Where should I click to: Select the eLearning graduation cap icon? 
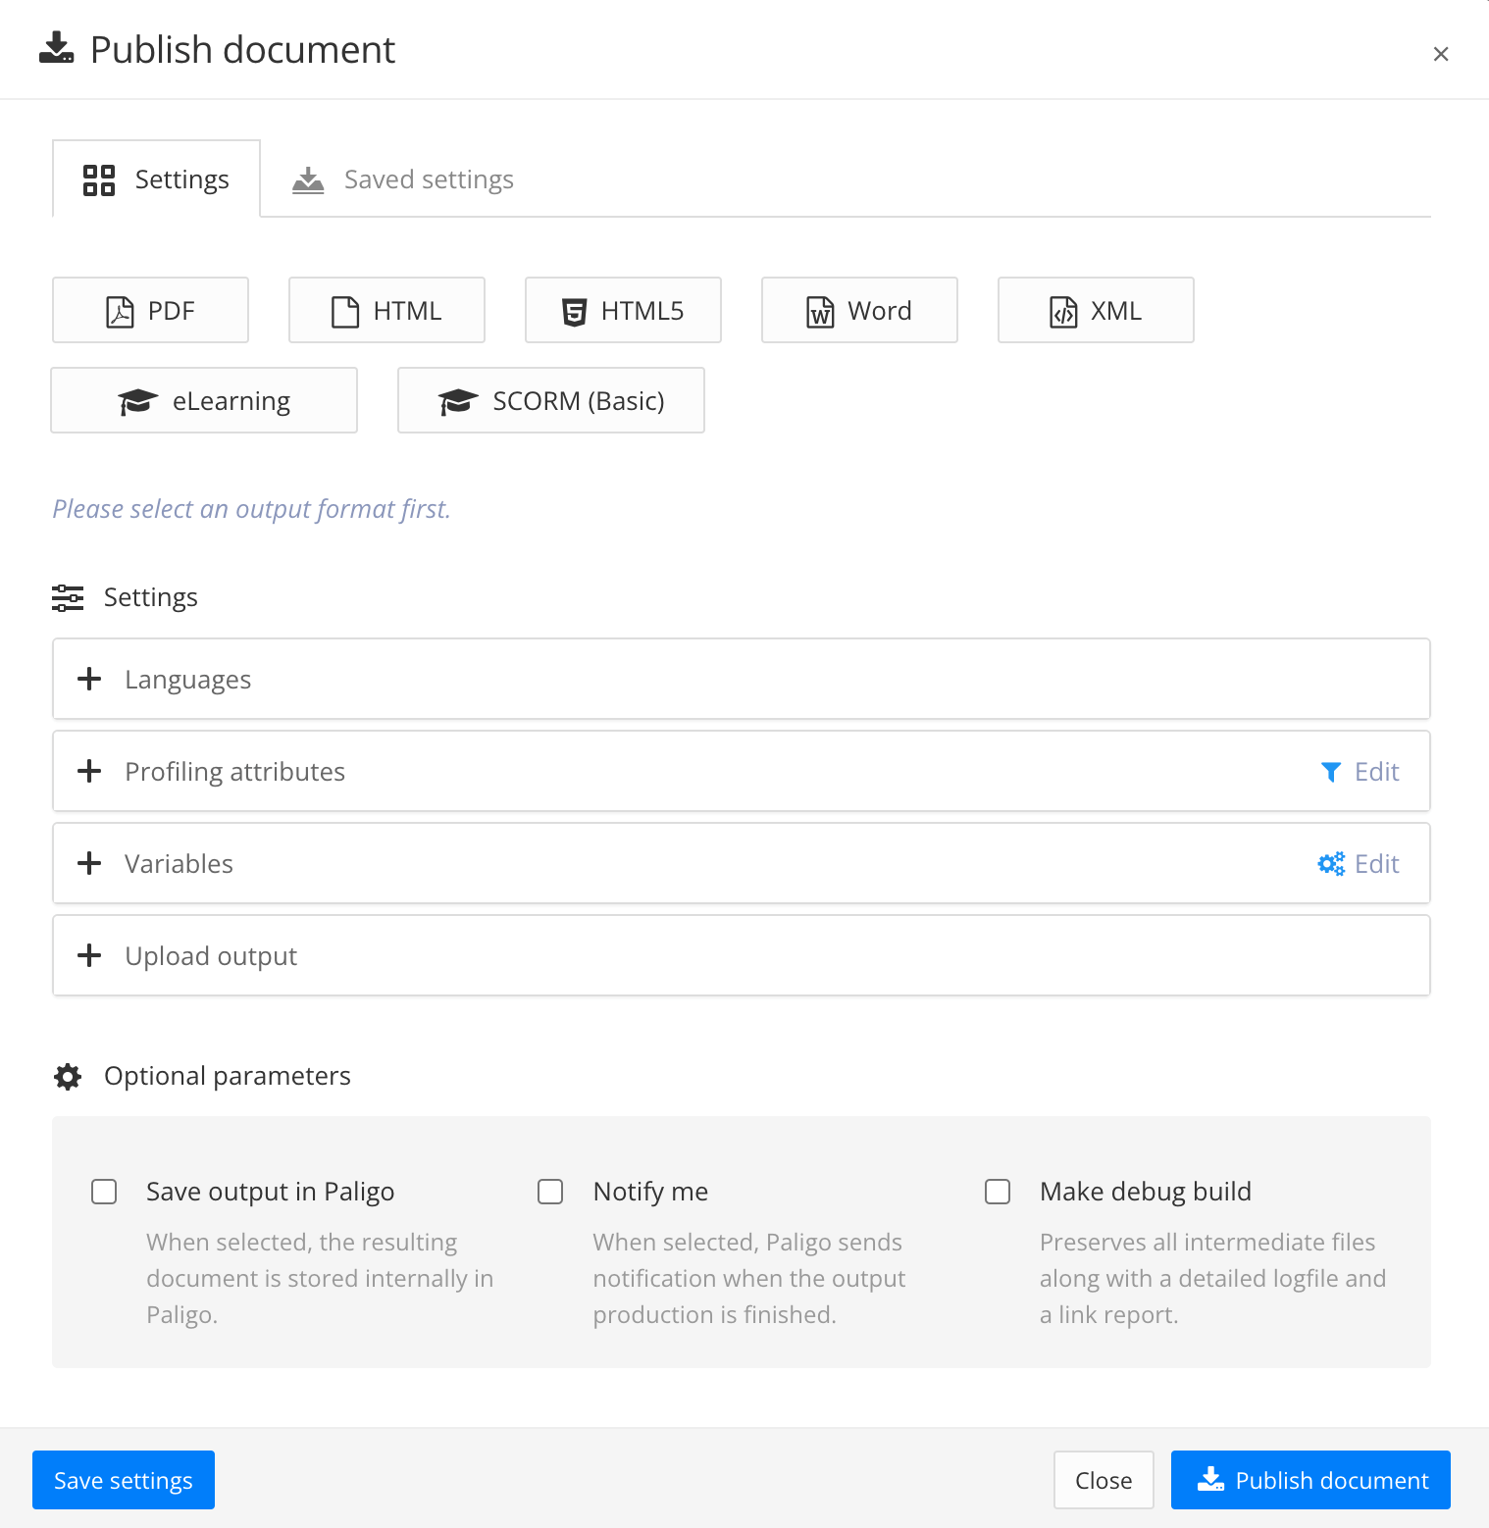point(137,400)
